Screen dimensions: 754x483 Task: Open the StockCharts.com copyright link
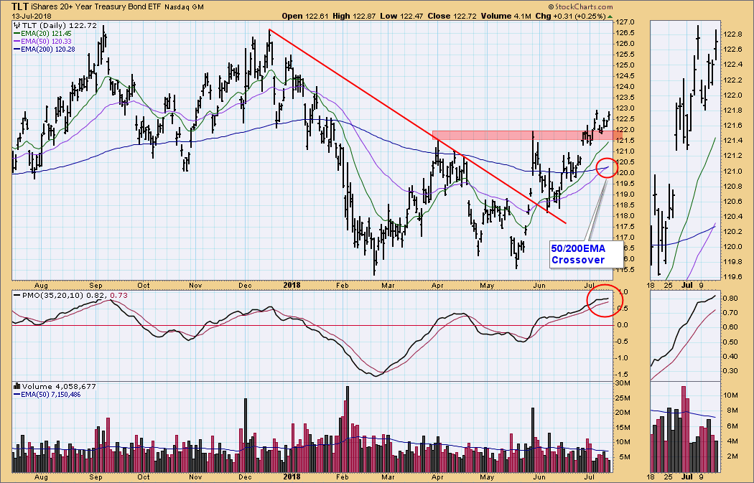[581, 6]
